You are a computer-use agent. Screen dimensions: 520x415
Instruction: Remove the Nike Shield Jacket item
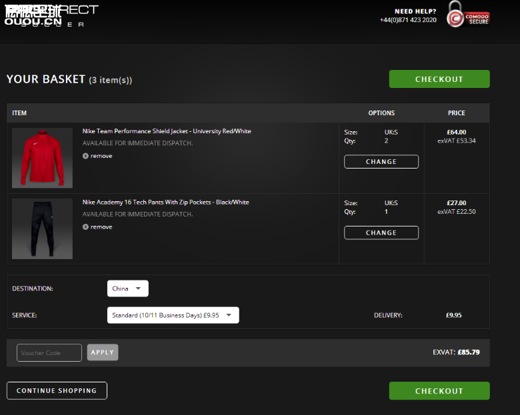click(x=97, y=156)
